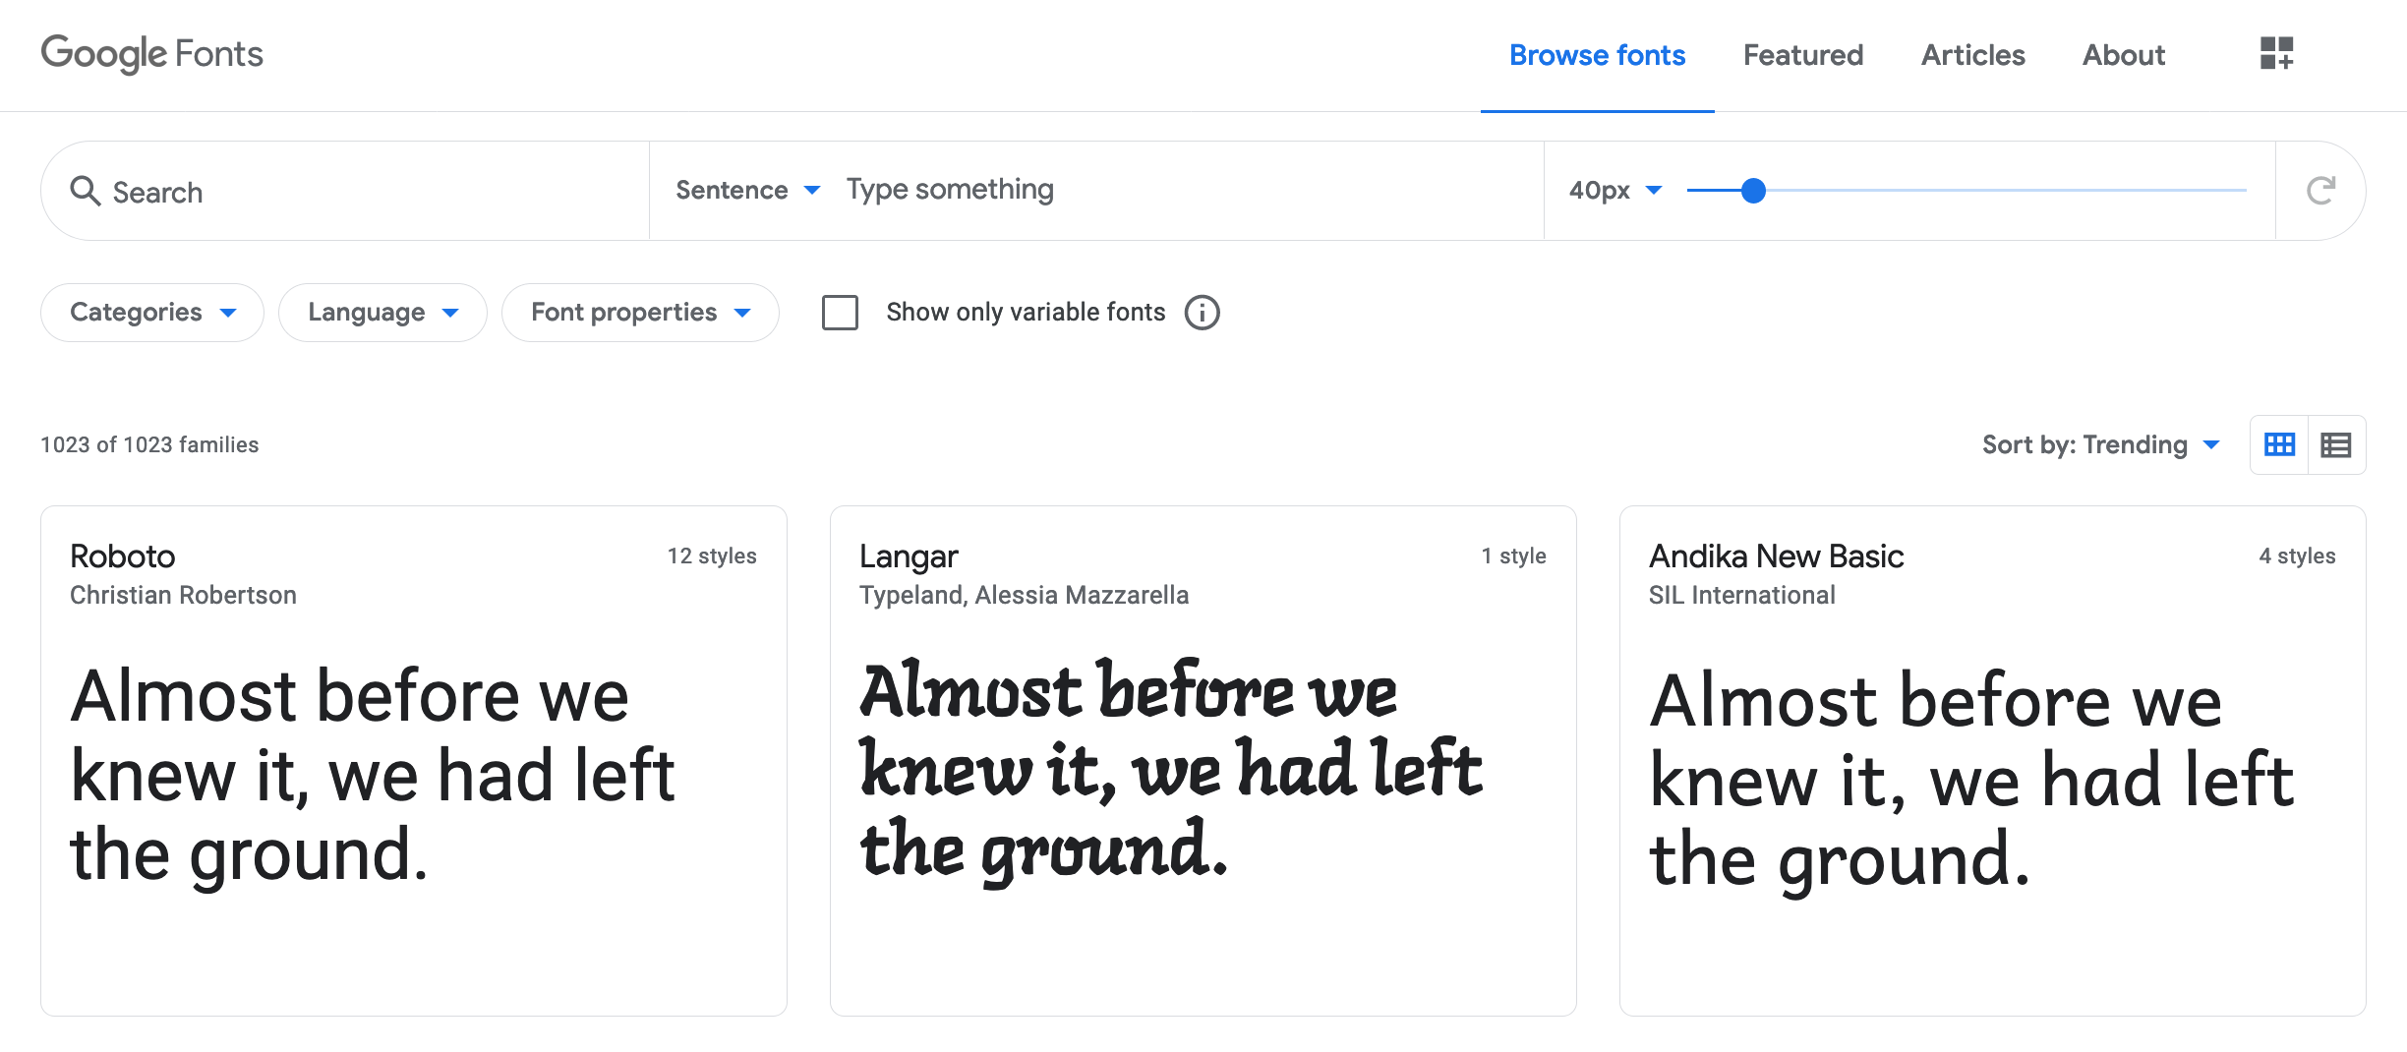Expand the Categories filter
This screenshot has height=1052, width=2407.
[x=152, y=313]
